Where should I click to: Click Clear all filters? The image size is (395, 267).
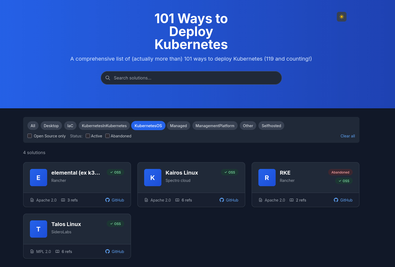click(x=348, y=136)
